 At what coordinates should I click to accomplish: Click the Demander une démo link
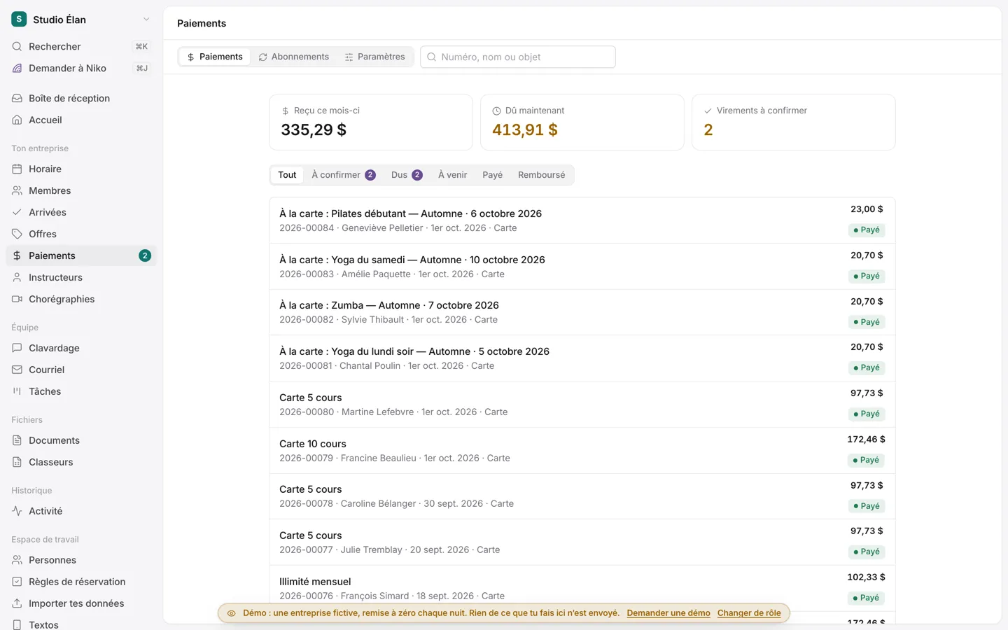click(668, 613)
